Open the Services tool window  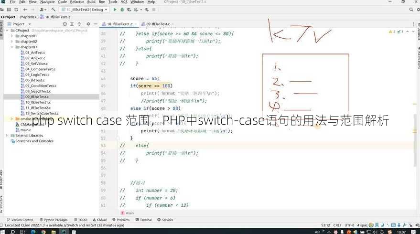pos(165,220)
